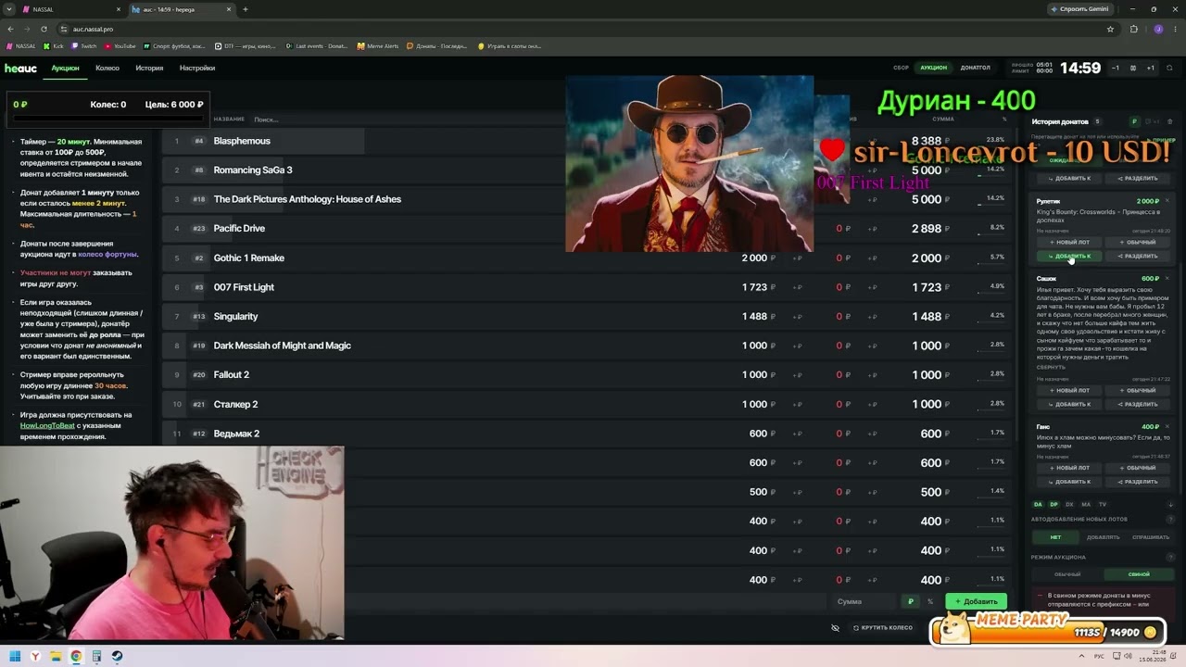Dismiss the Ганс donation
This screenshot has height=667, width=1186.
[1167, 427]
